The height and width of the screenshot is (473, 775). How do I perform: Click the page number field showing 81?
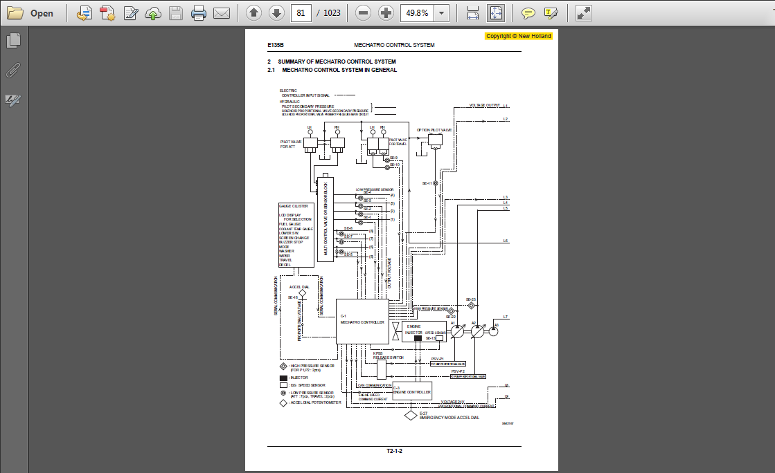pos(301,13)
